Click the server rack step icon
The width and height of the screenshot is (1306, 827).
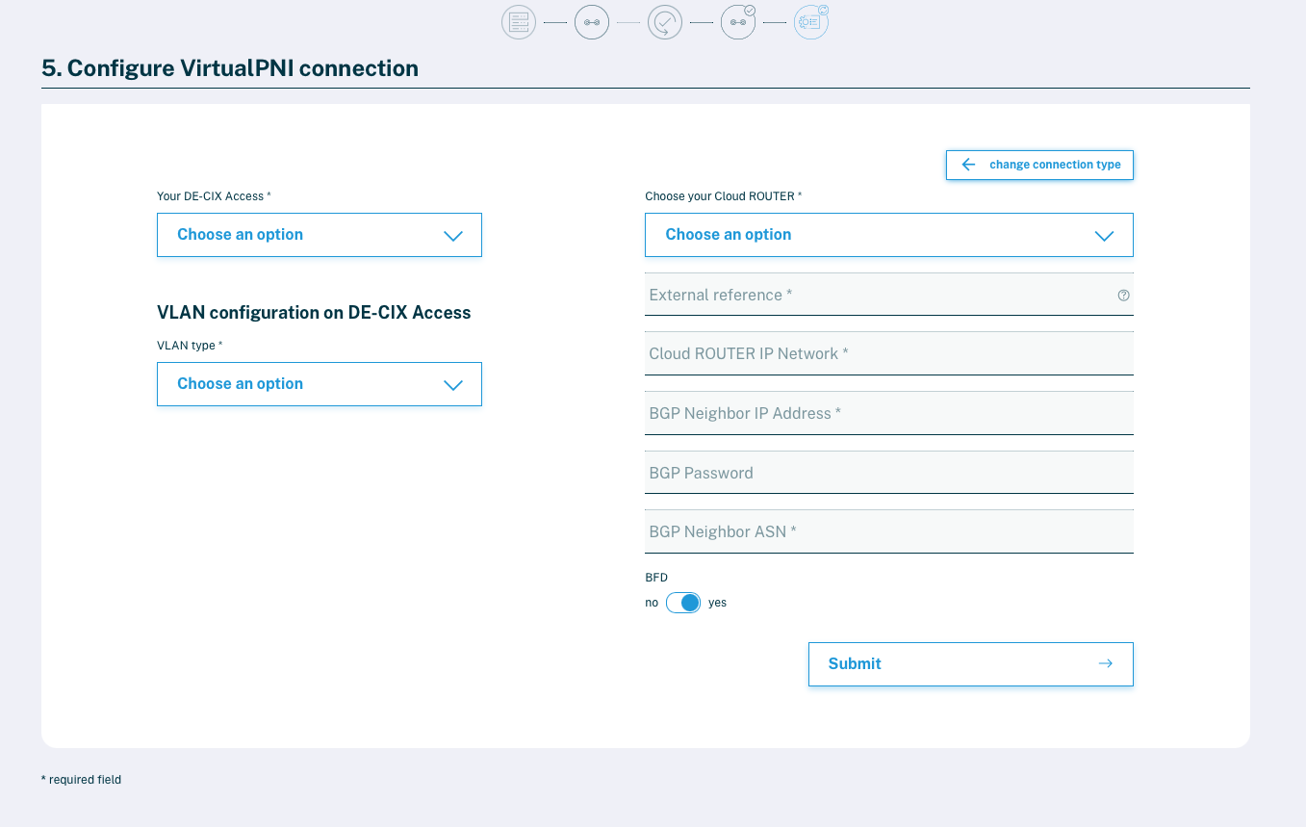(519, 22)
